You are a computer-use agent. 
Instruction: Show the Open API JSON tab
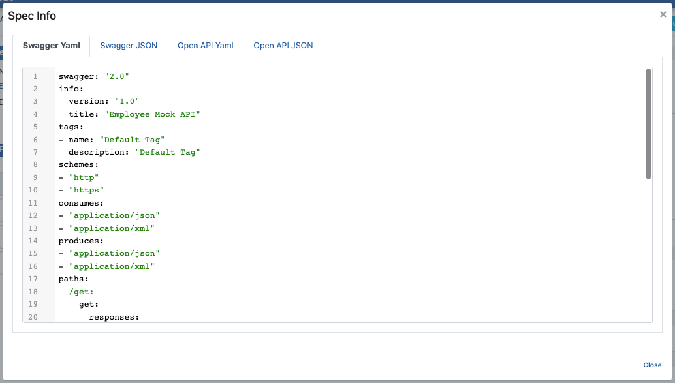(283, 46)
